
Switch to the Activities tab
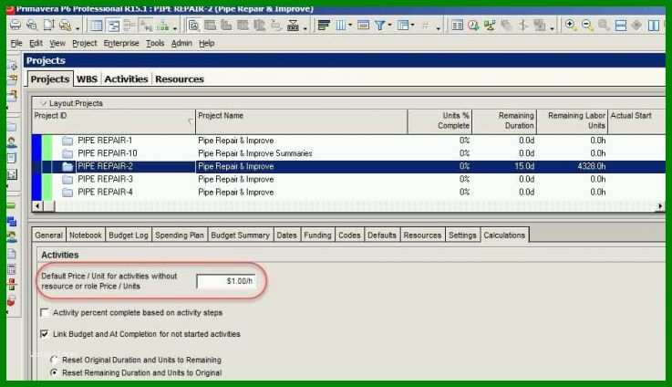click(126, 78)
